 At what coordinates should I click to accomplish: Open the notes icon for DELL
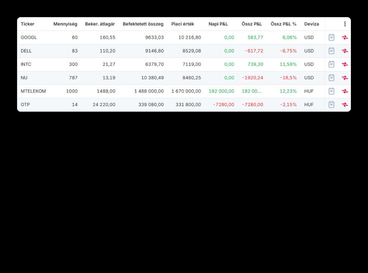pyautogui.click(x=331, y=51)
